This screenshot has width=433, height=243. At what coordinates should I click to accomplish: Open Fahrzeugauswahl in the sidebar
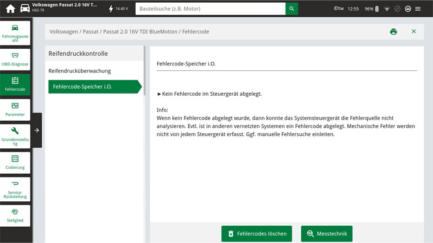(x=15, y=33)
